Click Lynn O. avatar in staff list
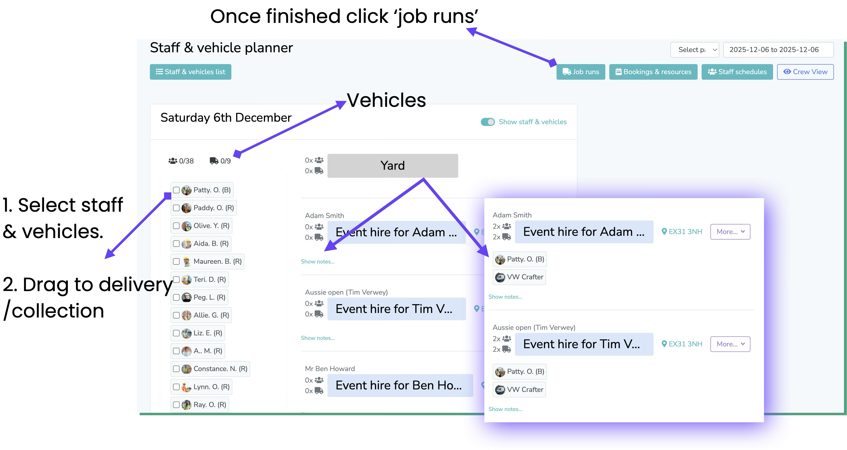This screenshot has width=847, height=450. [186, 387]
